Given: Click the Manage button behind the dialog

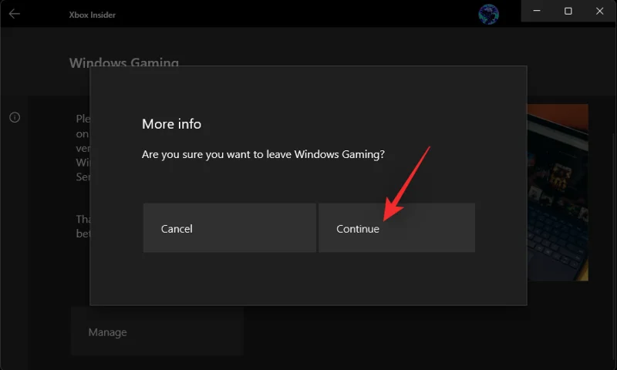Looking at the screenshot, I should (x=157, y=331).
